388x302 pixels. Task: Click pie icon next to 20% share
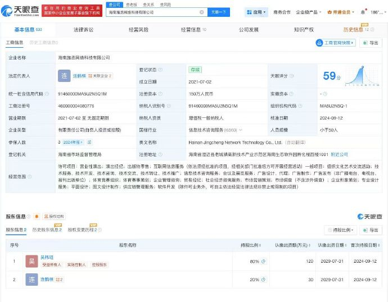click(x=264, y=279)
